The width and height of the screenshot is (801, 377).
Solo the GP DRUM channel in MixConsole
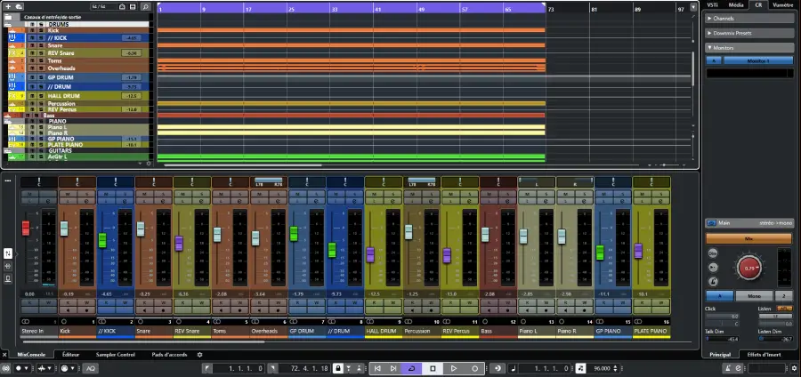[x=317, y=195]
